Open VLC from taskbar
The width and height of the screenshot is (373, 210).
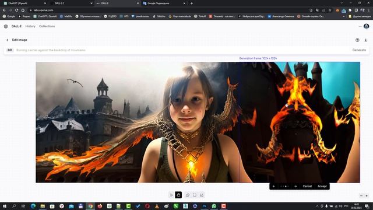tap(157, 206)
